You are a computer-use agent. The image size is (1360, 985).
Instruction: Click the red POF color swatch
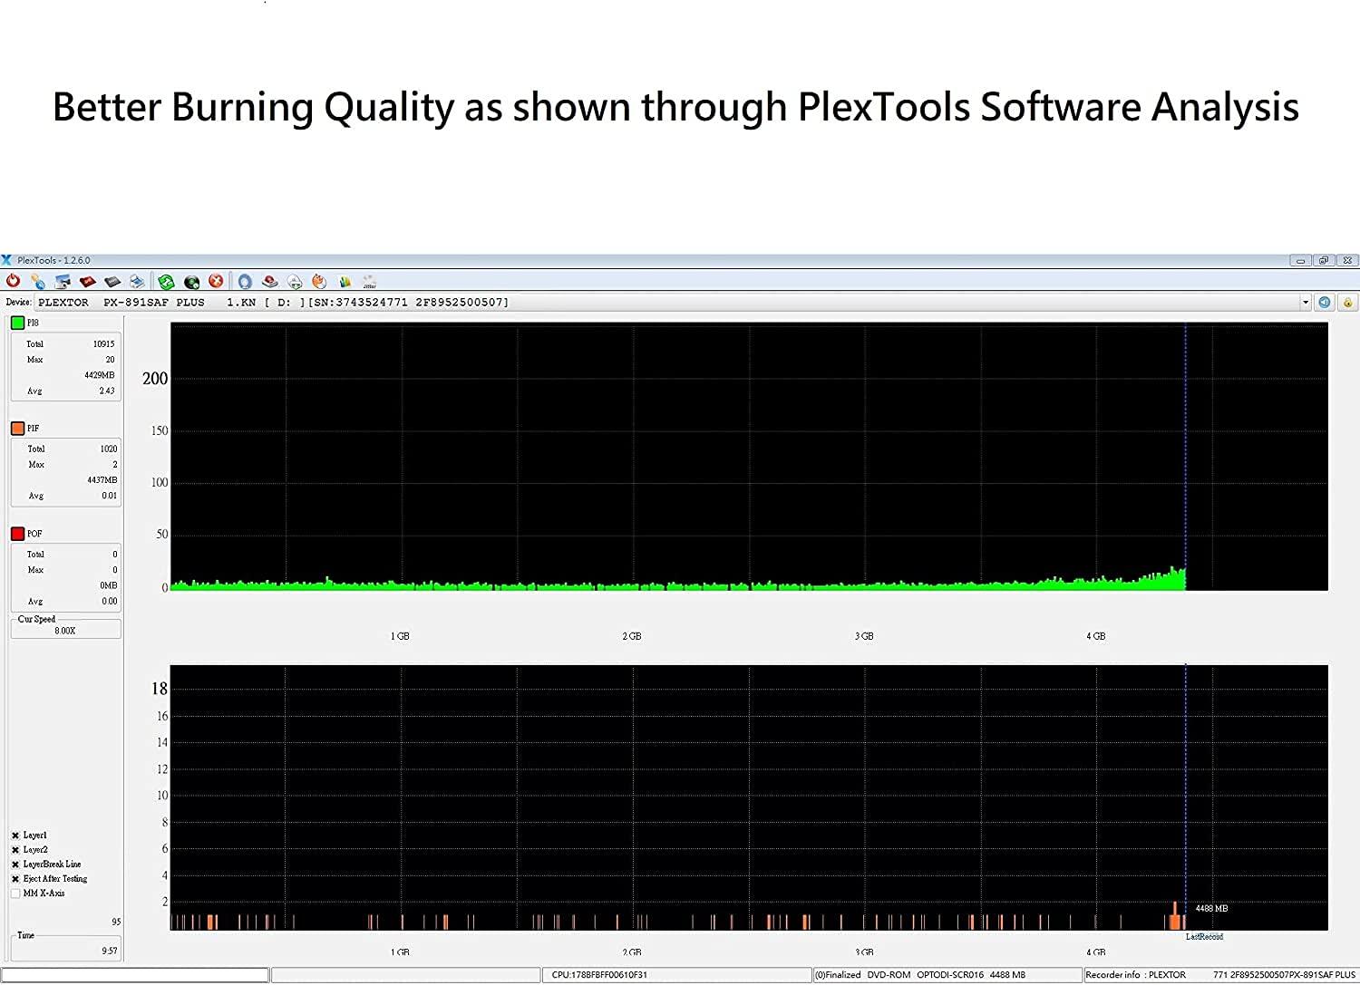(17, 534)
